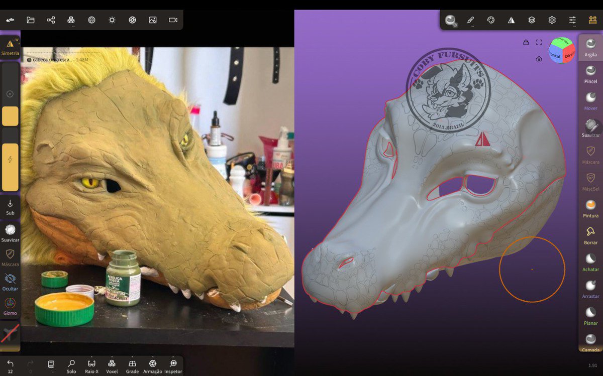Open the layers stack menu
The width and height of the screenshot is (603, 376).
(532, 20)
